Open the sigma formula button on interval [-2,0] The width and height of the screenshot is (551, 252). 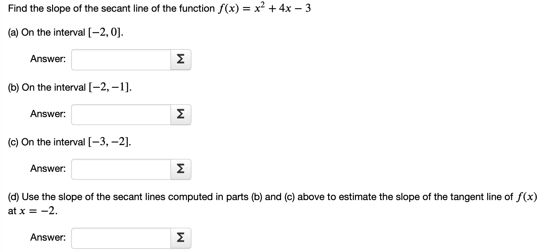click(x=180, y=59)
